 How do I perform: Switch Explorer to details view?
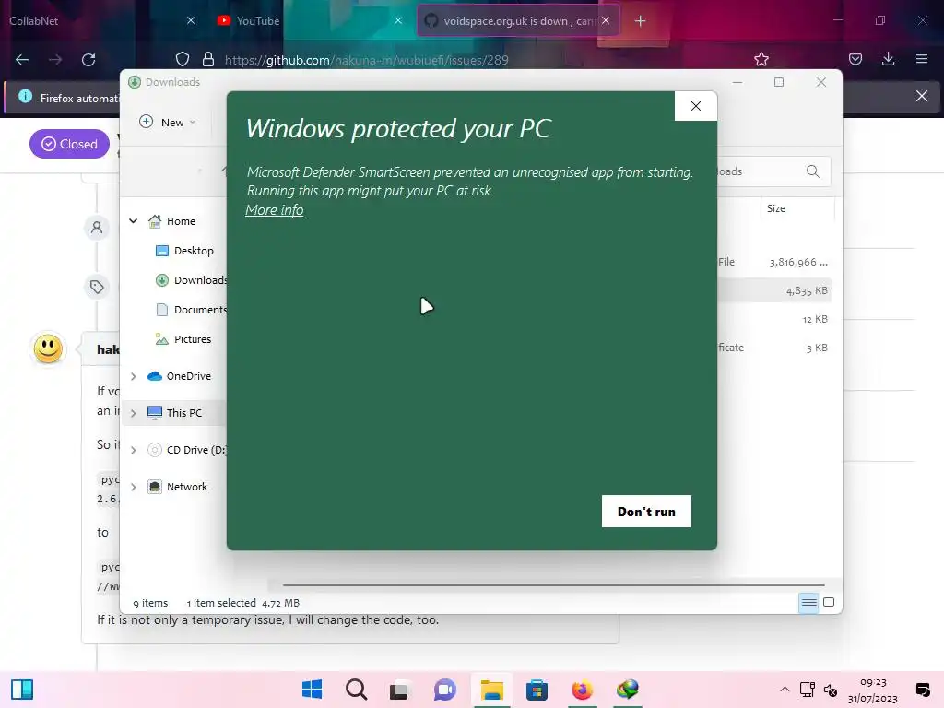[808, 603]
